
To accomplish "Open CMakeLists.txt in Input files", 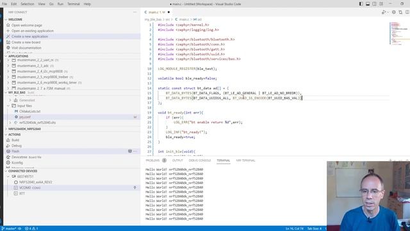I will [x=29, y=111].
